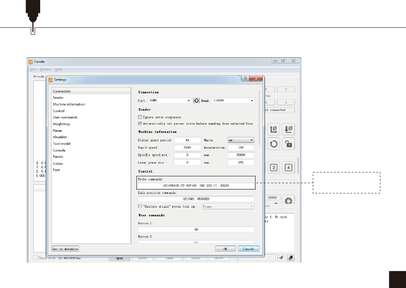The height and width of the screenshot is (288, 406).
Task: Click the Zero Z icon in Candle window
Action: click(x=288, y=129)
